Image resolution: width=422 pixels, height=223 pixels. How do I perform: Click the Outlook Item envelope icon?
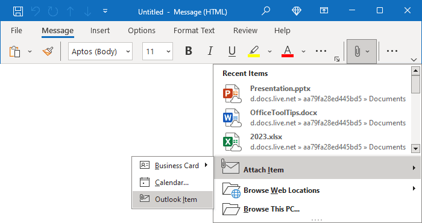[145, 198]
